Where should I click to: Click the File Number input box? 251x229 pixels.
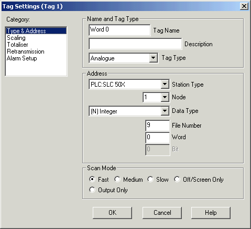click(x=157, y=126)
